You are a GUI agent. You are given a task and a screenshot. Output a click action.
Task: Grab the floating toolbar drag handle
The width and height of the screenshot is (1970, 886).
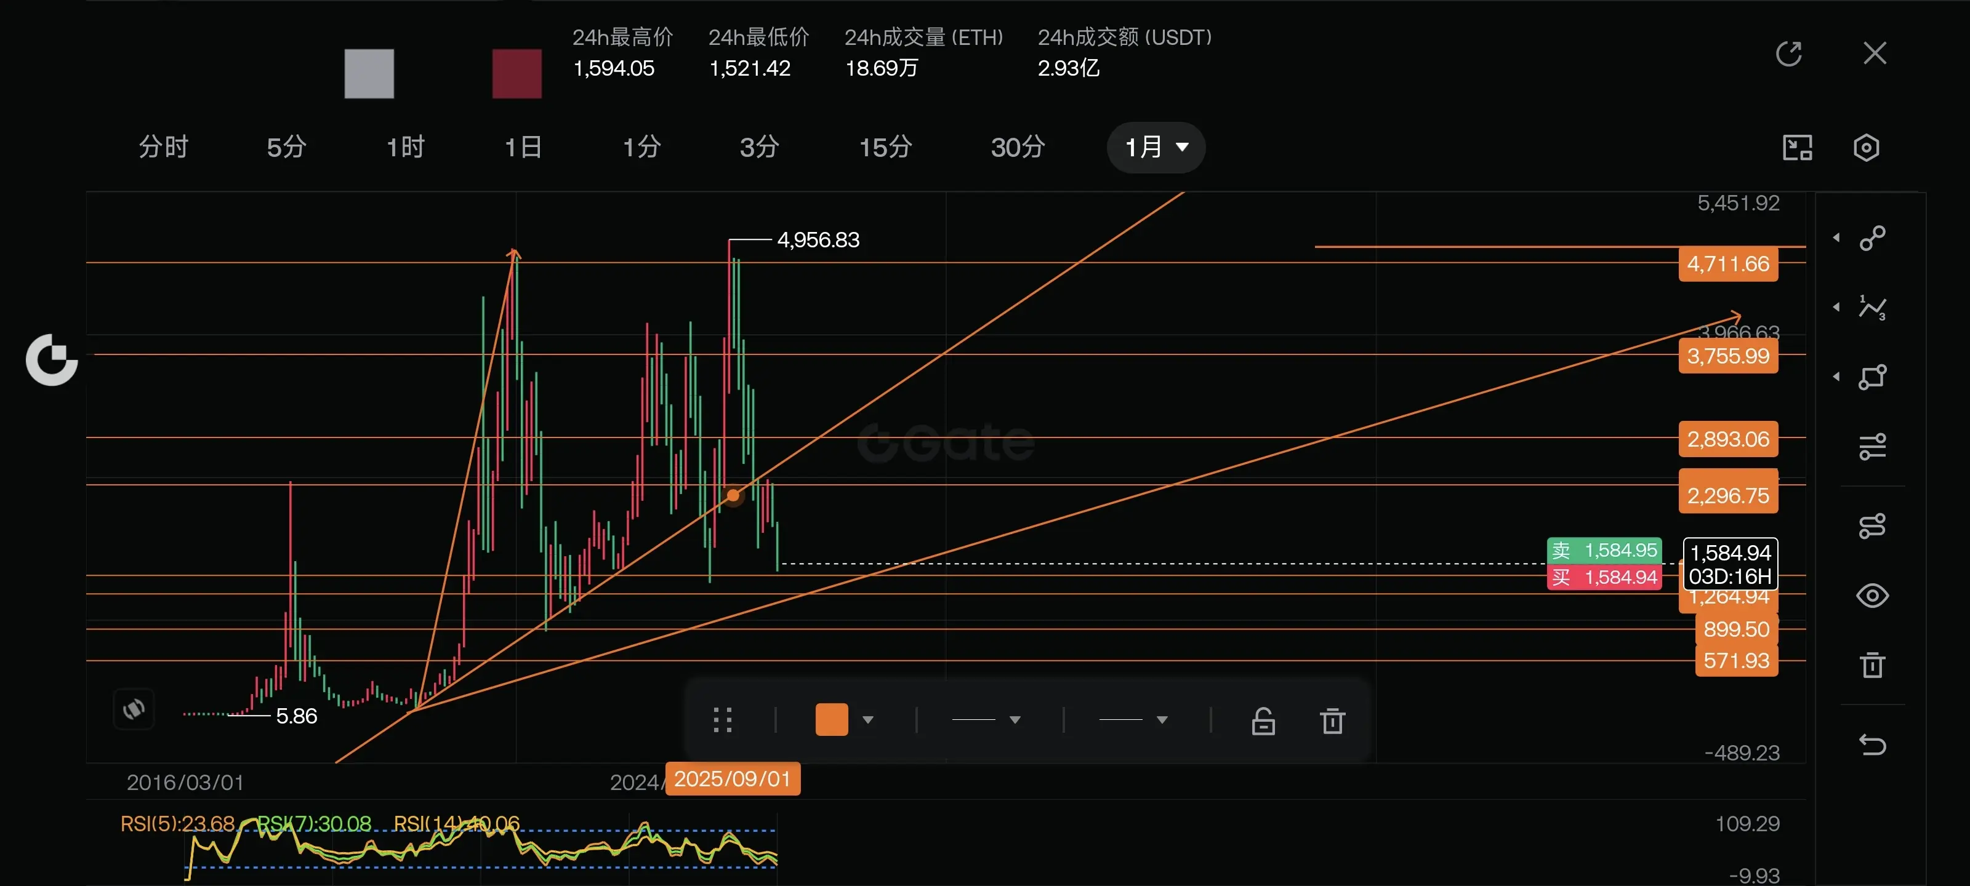pos(723,720)
